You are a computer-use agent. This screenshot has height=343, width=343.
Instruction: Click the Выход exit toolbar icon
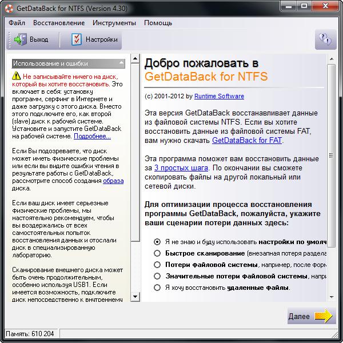(21, 39)
